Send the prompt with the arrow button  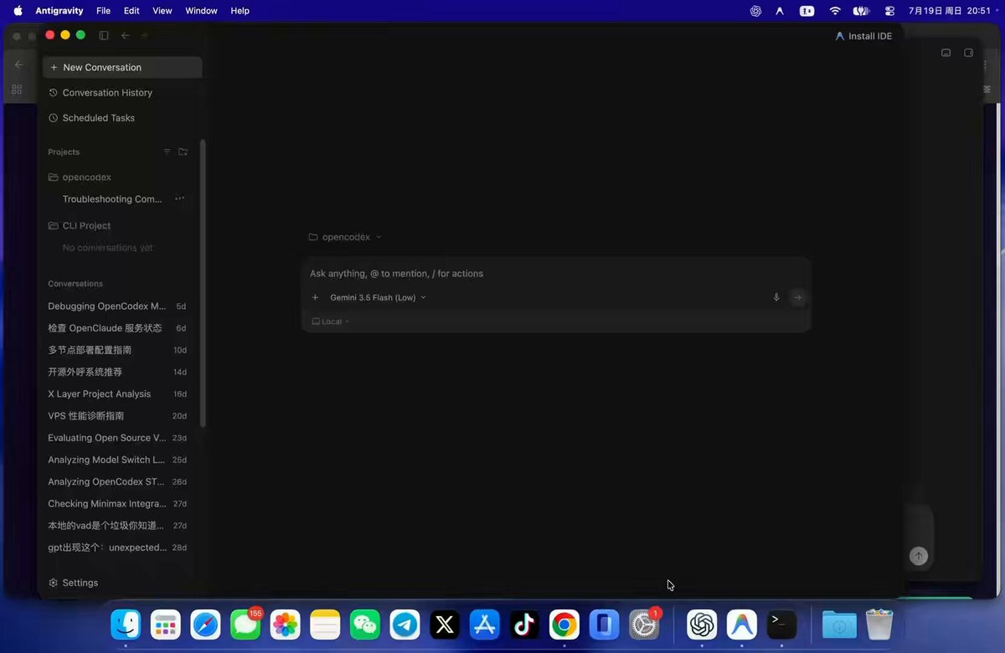(x=797, y=297)
